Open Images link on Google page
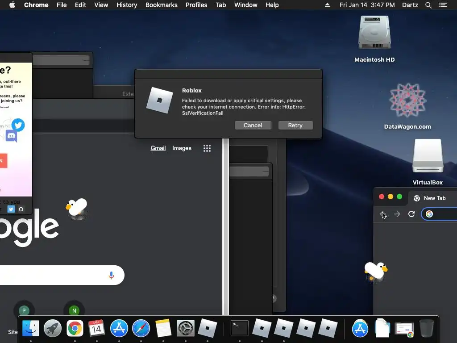The width and height of the screenshot is (457, 343). tap(182, 148)
